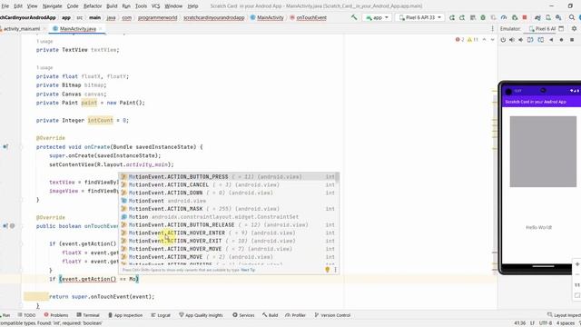Open the Profiler tool window

[295, 315]
